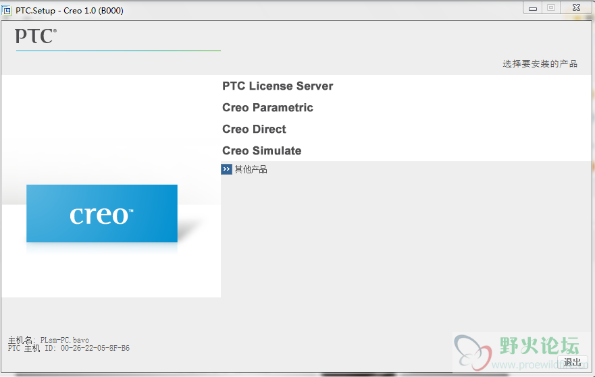Choose Creo Parametric product
The image size is (595, 377).
(267, 108)
